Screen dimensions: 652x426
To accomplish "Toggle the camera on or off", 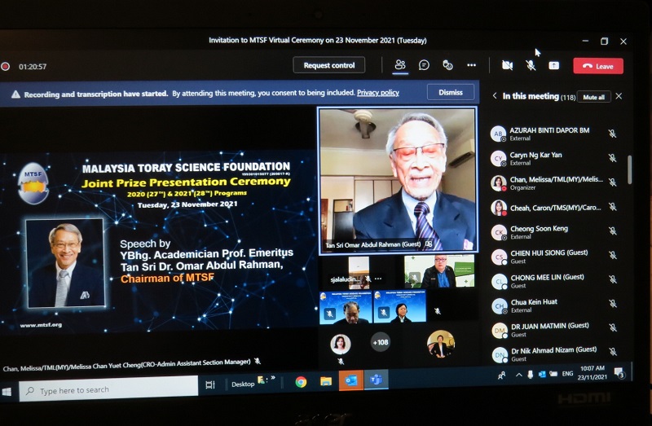I will tap(507, 65).
